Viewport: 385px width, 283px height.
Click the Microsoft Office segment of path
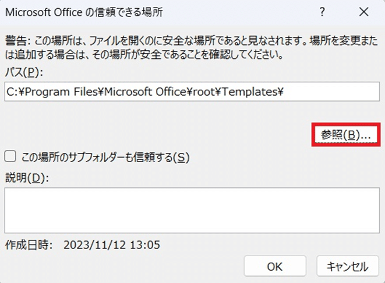pos(146,92)
